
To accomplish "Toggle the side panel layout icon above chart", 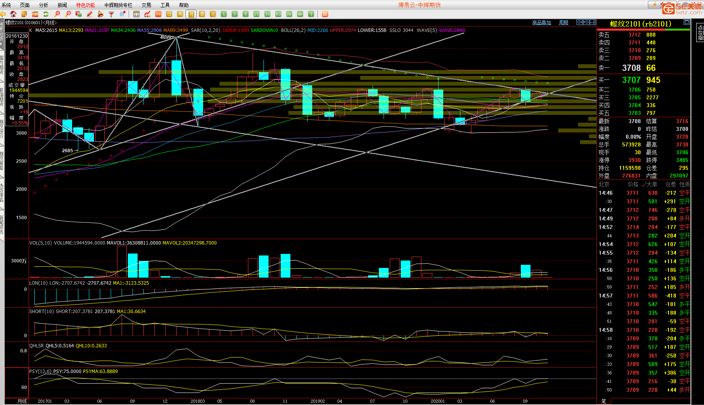I will click(593, 22).
